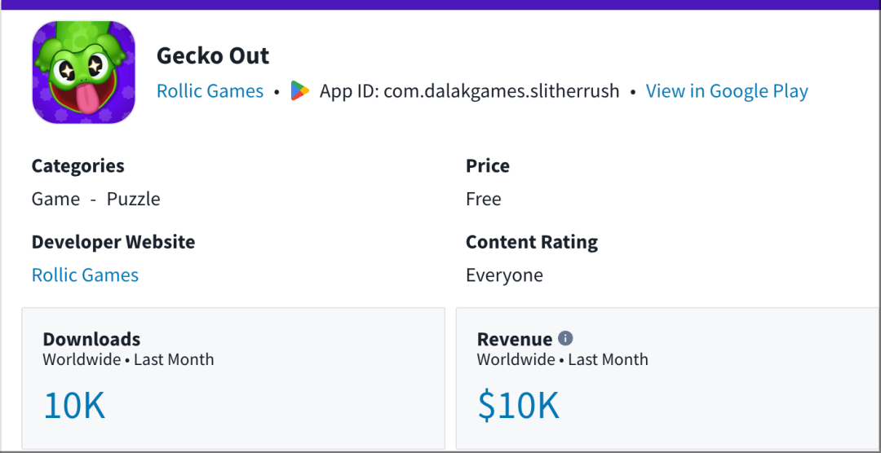Click the Content Rating heading
Viewport: 881px width, 453px height.
point(532,243)
